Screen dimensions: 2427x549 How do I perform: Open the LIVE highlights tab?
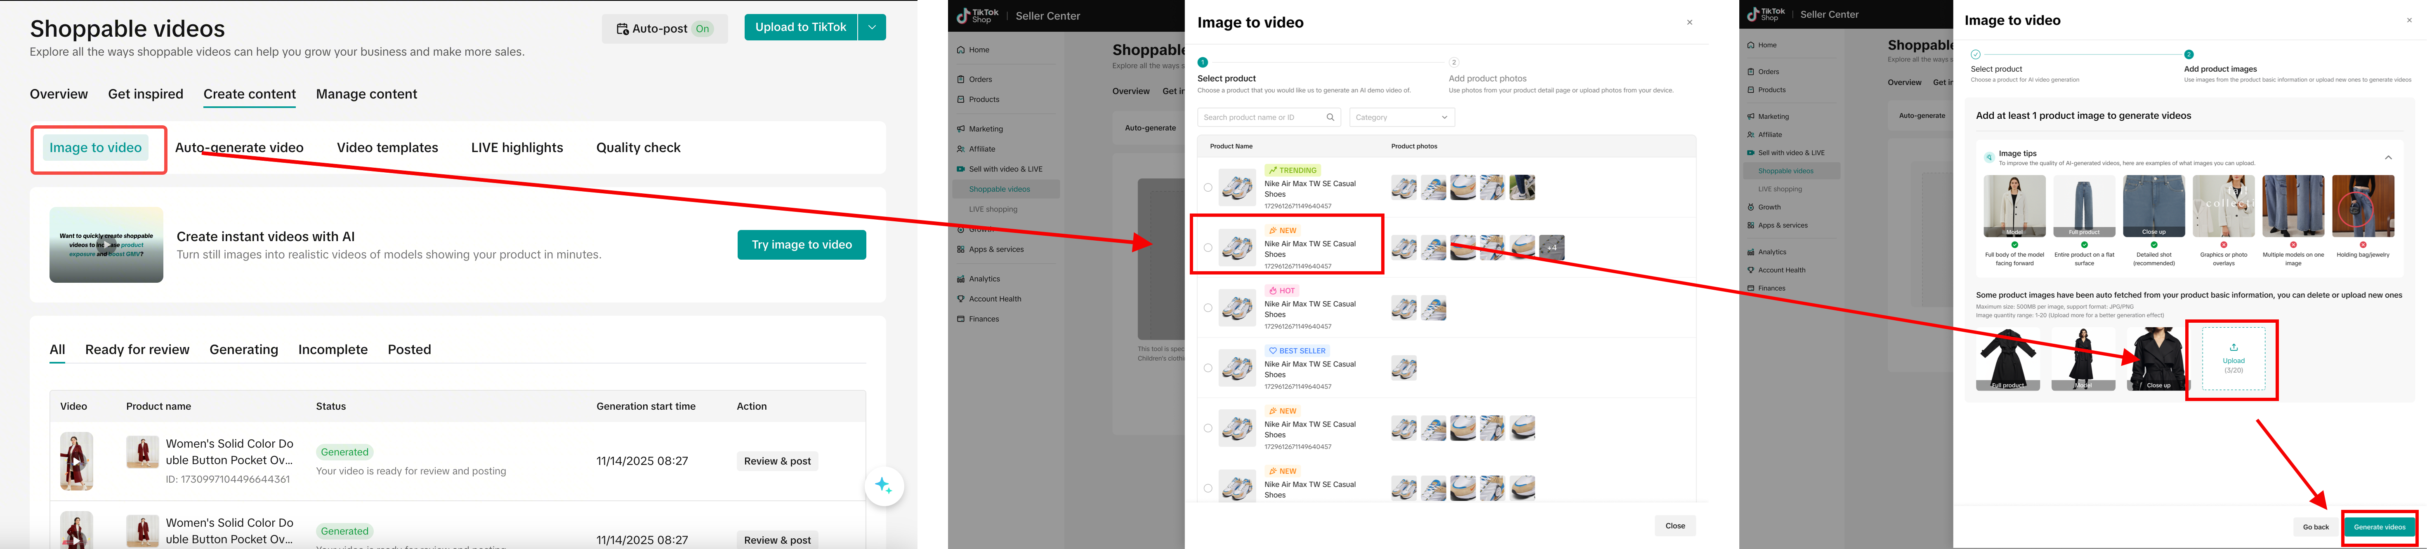coord(517,148)
